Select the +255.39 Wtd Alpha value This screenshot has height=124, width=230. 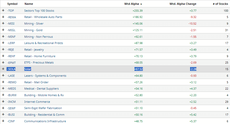pos(137,11)
